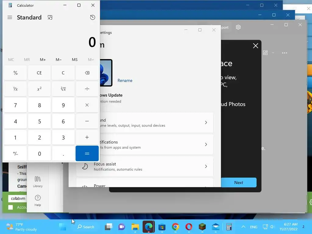Viewport: 312px width, 234px height.
Task: Open Notifications settings row chevron
Action: click(x=206, y=144)
